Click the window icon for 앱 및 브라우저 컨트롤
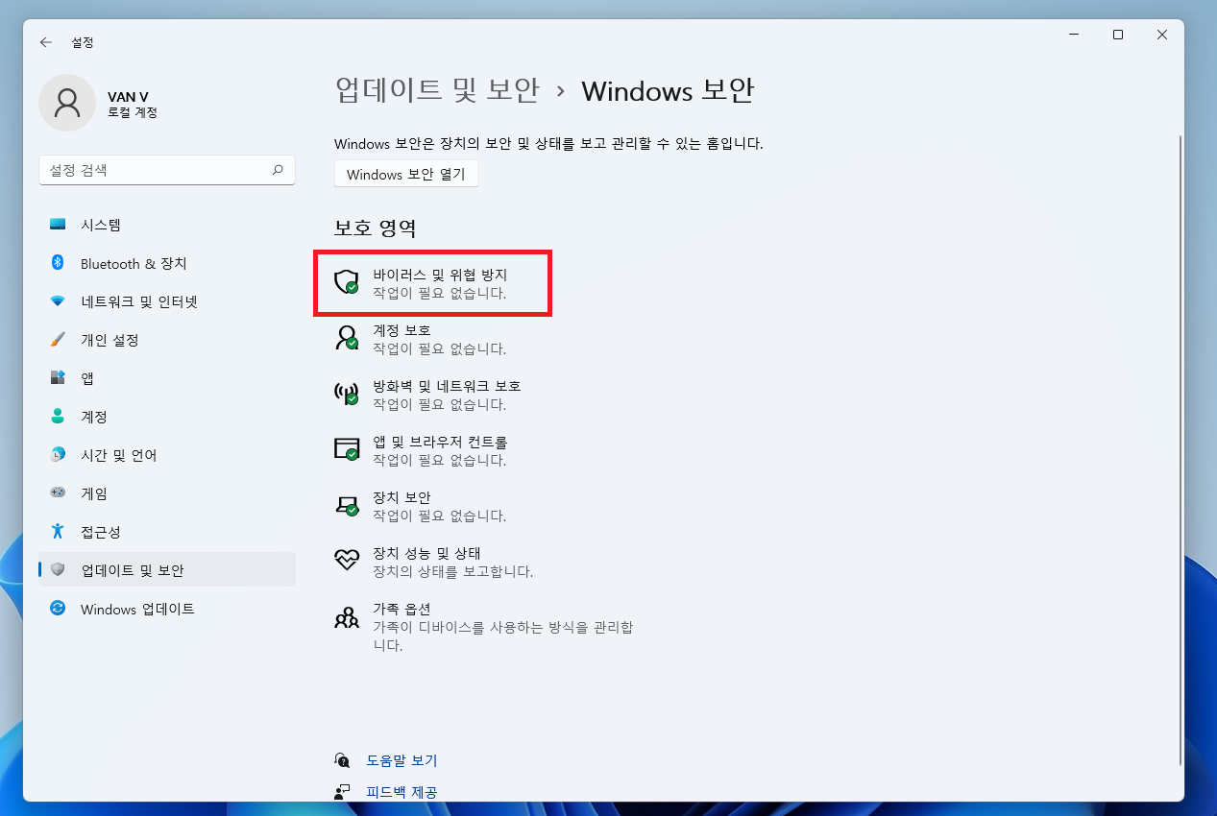The width and height of the screenshot is (1217, 816). click(346, 449)
